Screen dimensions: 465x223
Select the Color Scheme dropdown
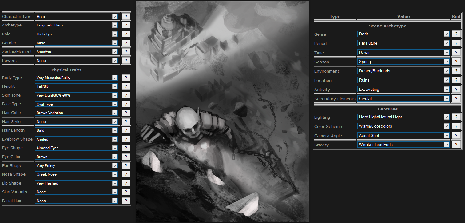coord(403,126)
